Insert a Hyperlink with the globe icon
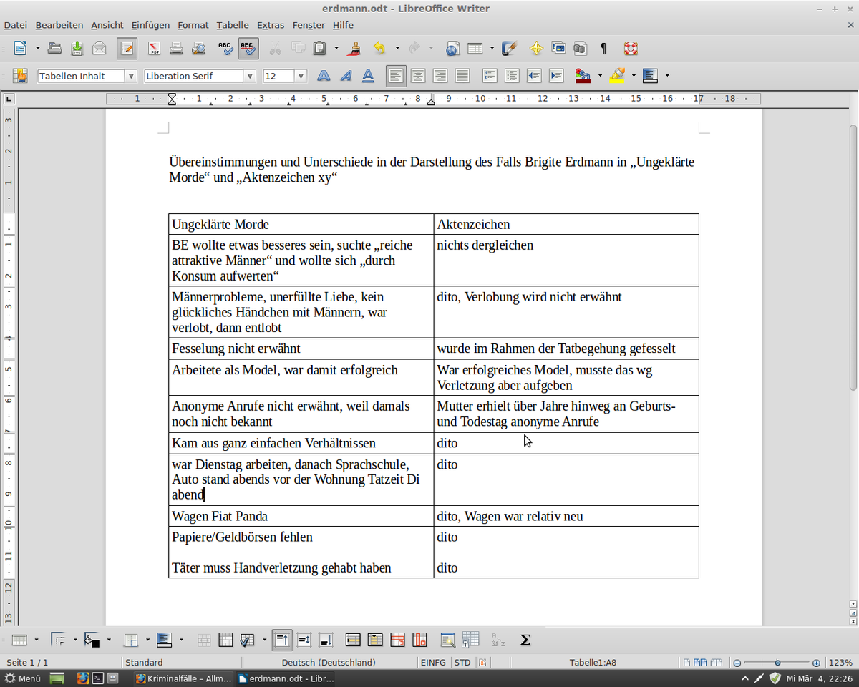Viewport: 859px width, 687px height. (x=452, y=49)
